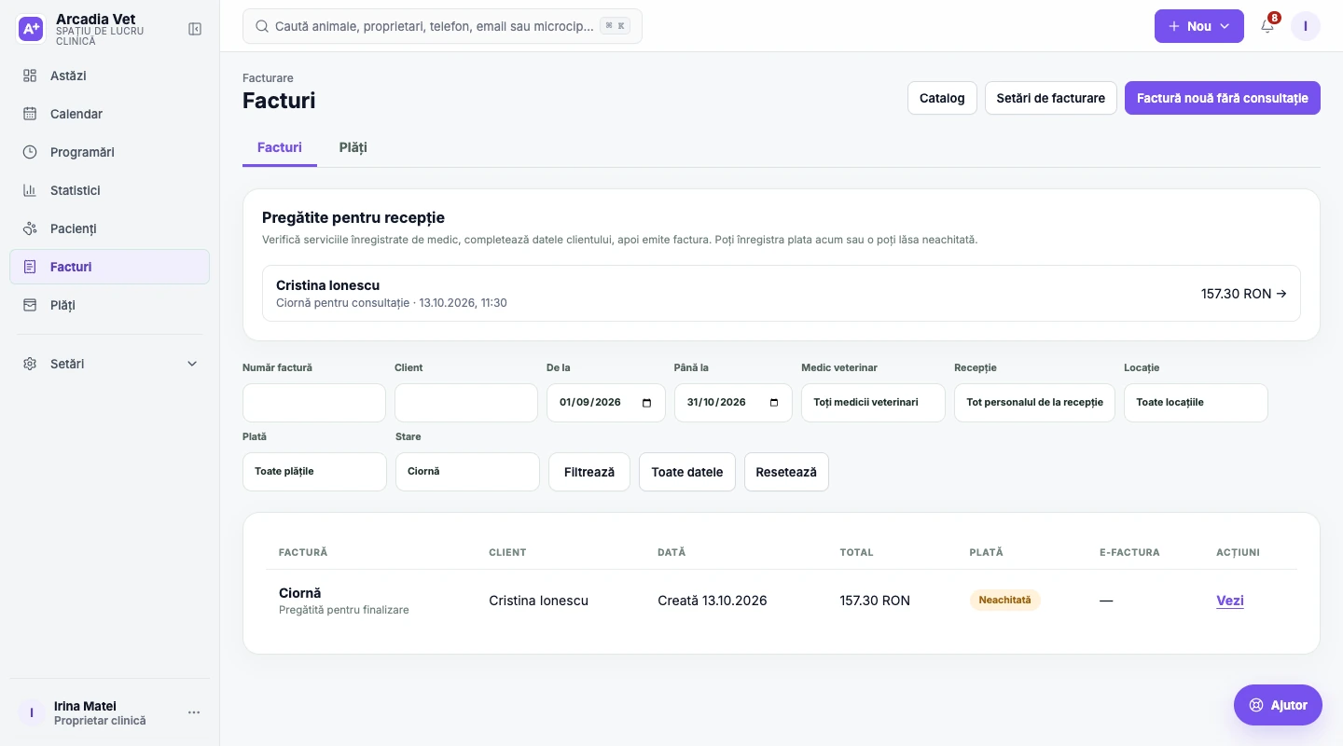Click the Statistici chart icon
This screenshot has height=746, width=1343.
(30, 190)
